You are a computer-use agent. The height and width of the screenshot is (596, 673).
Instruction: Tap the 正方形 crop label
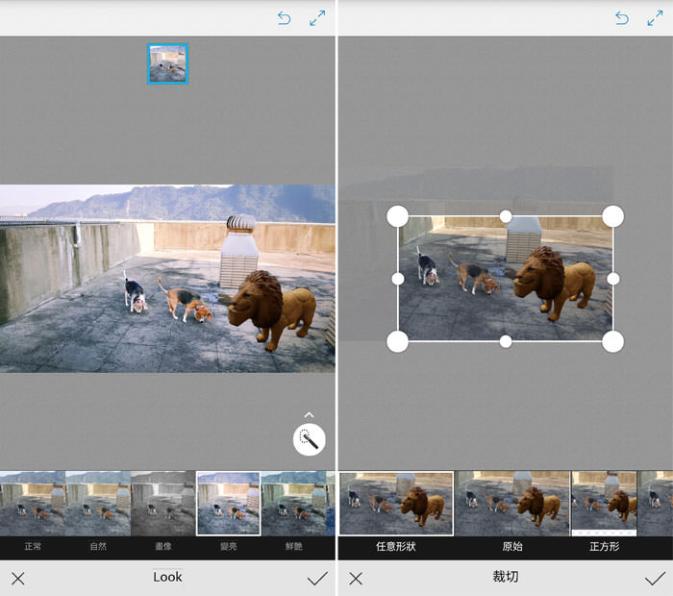pyautogui.click(x=605, y=546)
